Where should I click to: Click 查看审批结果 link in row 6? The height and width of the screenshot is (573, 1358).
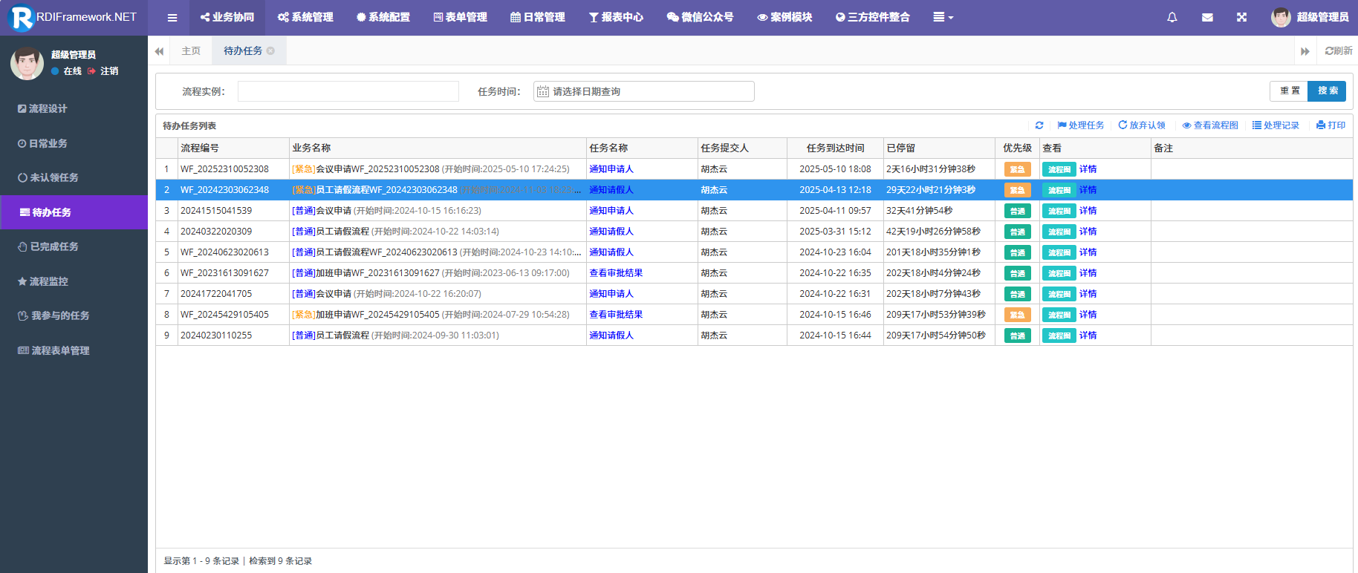(x=616, y=273)
